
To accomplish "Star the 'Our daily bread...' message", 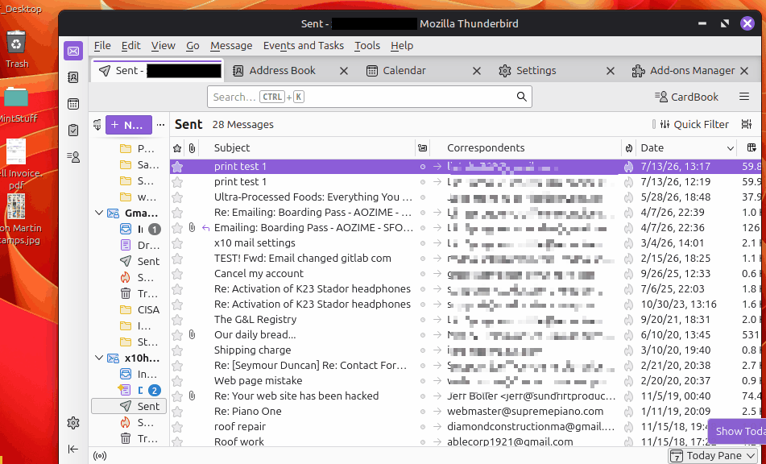I will [x=177, y=335].
